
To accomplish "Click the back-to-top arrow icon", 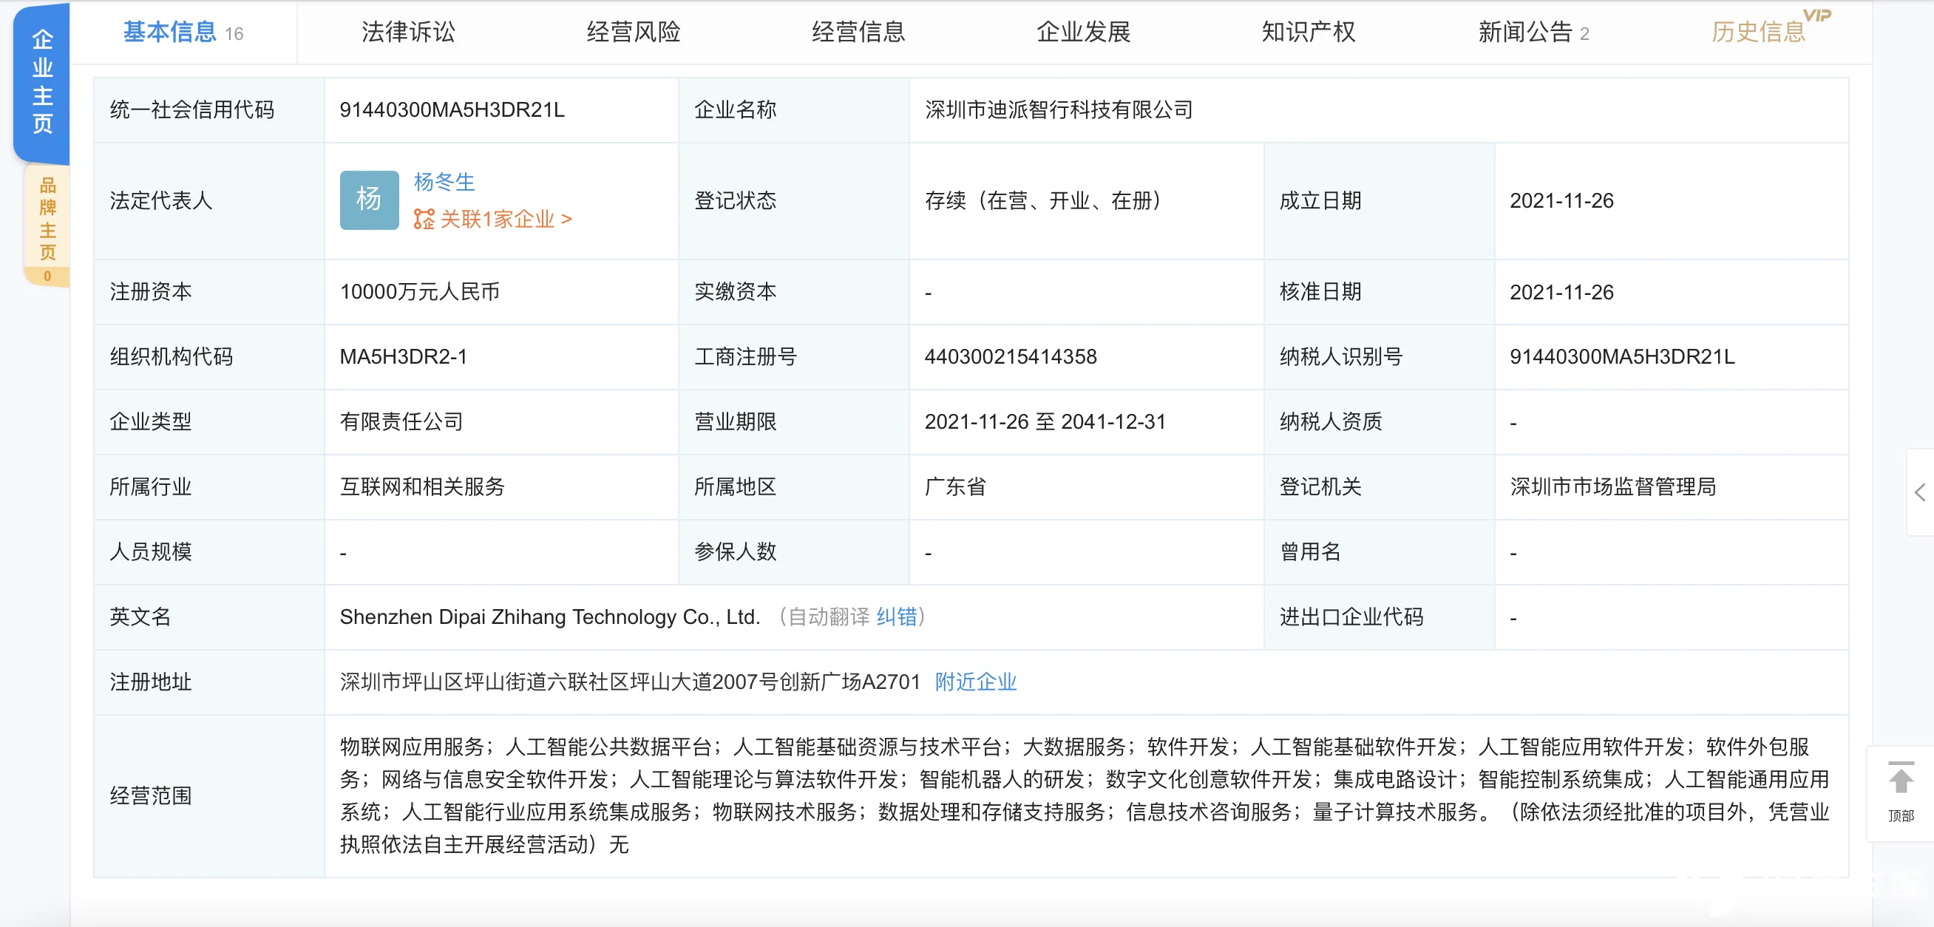I will (x=1901, y=778).
